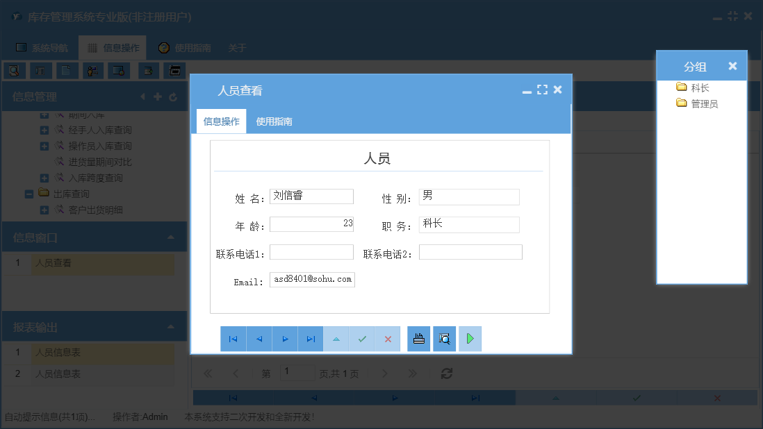Image resolution: width=763 pixels, height=429 pixels.
Task: Click the 年龄 input field showing 23
Action: [x=311, y=223]
